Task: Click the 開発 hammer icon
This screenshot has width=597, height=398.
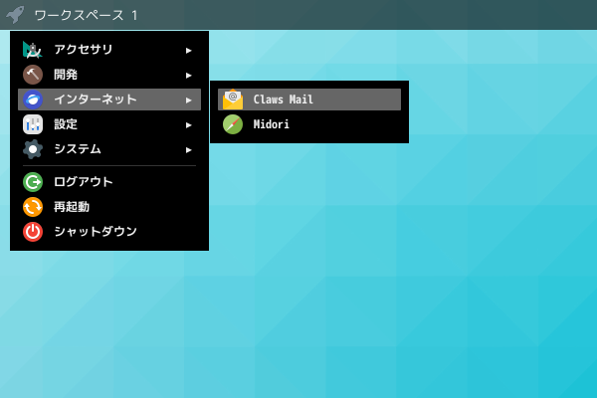Action: pos(33,75)
